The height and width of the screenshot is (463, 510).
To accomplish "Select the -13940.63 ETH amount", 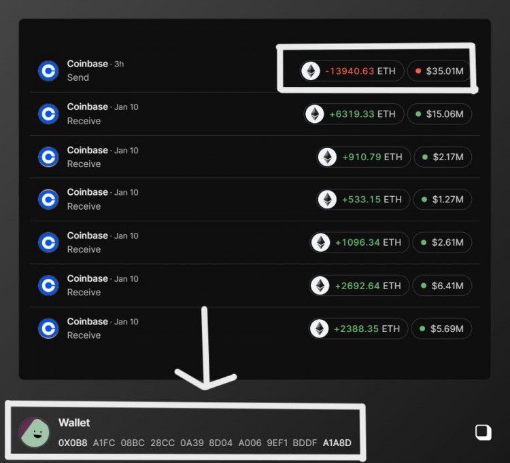I will tap(360, 71).
